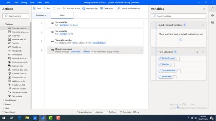Select the Truncate number action step
Screen dimensions: 216x121
pos(95,41)
